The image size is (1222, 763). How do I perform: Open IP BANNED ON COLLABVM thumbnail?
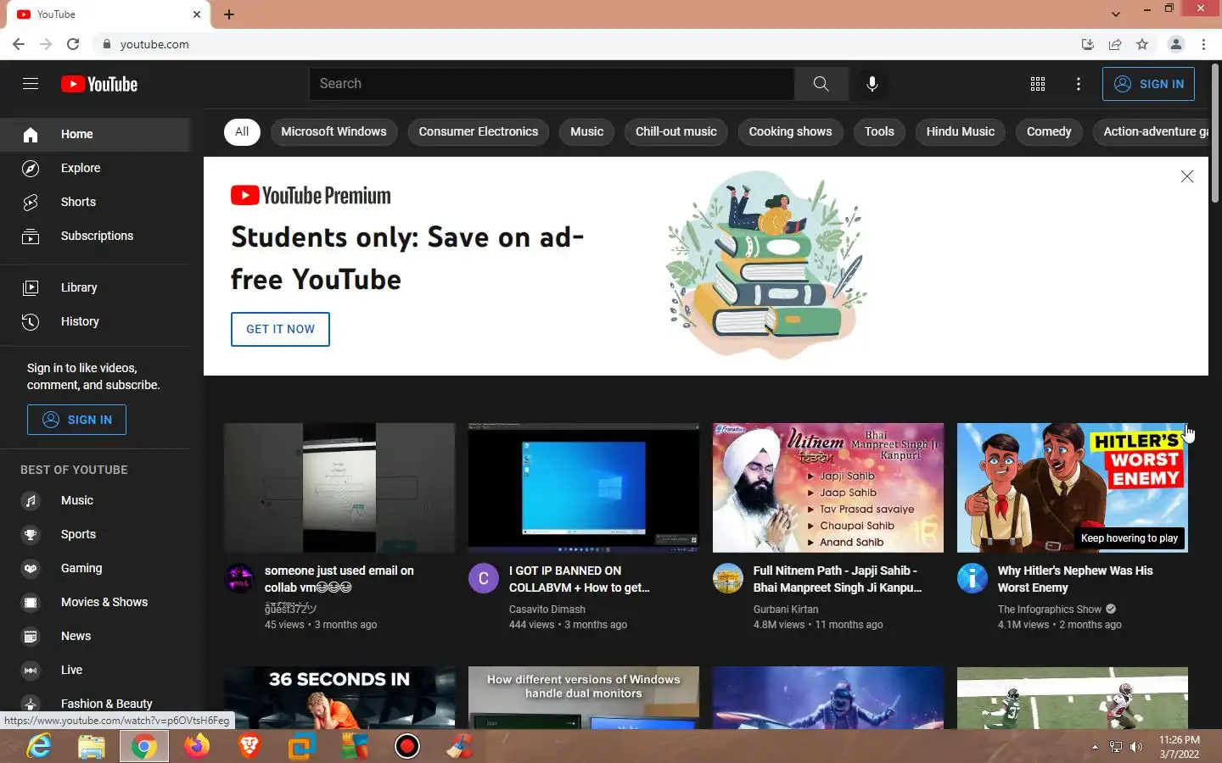pyautogui.click(x=584, y=487)
